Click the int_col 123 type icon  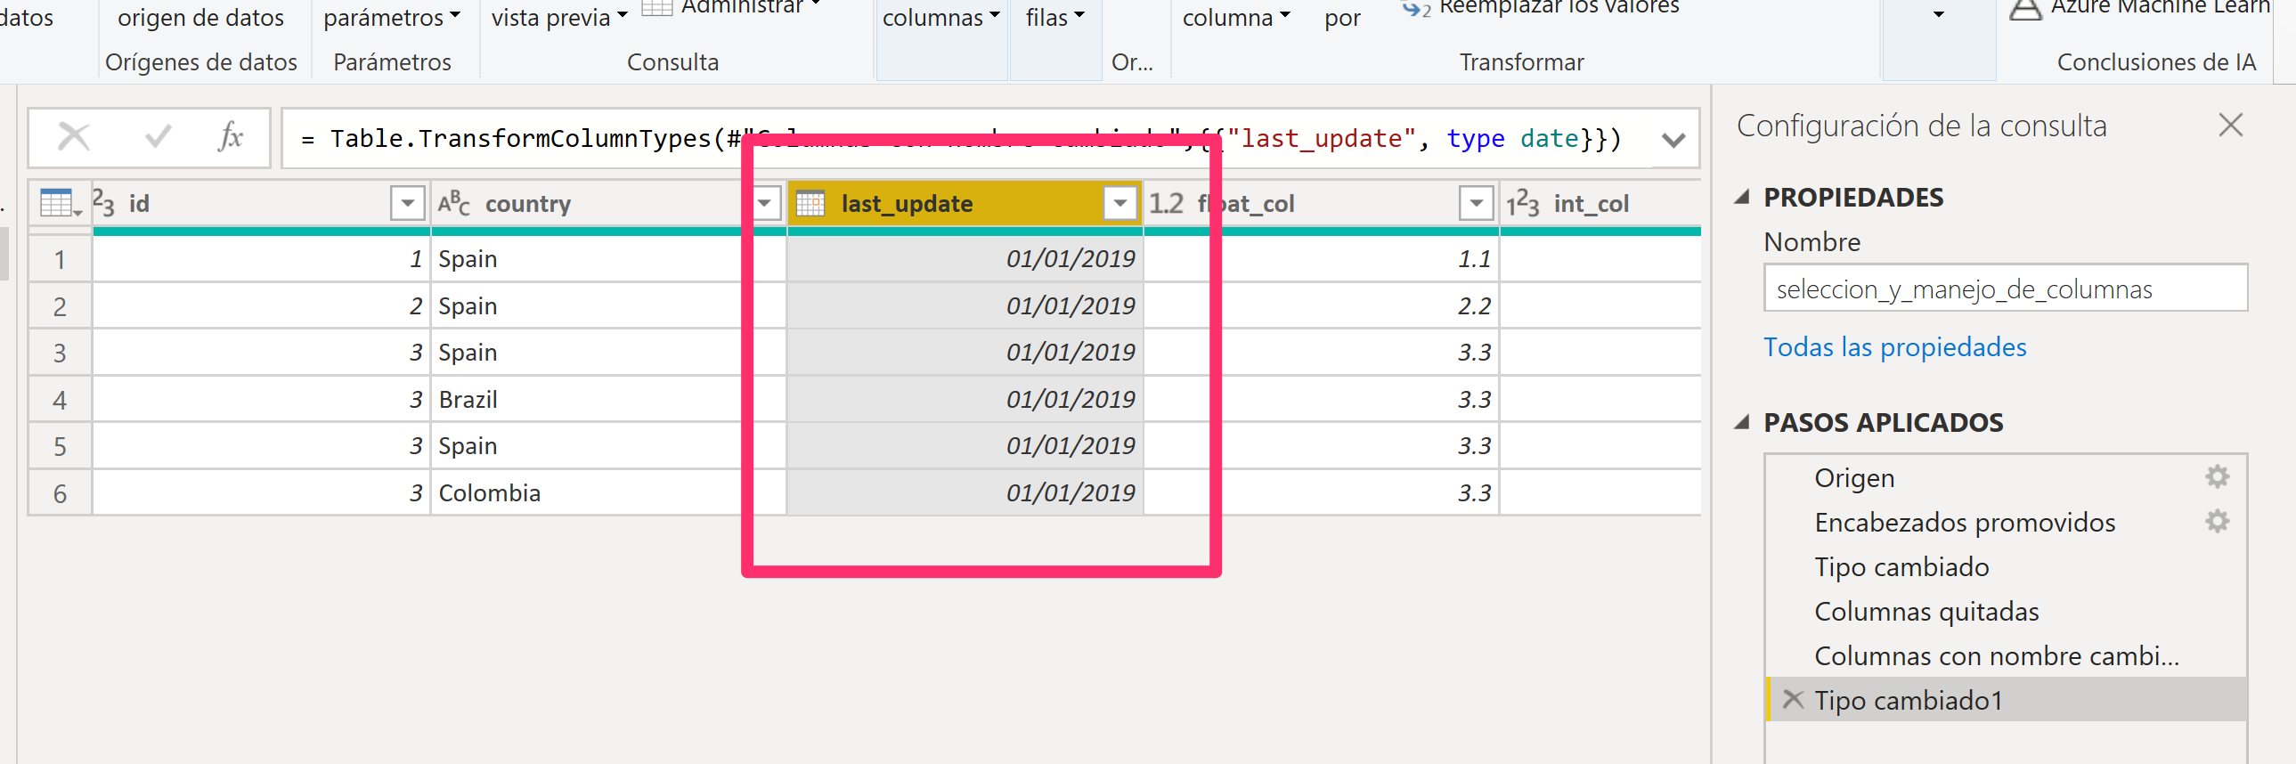pyautogui.click(x=1522, y=204)
